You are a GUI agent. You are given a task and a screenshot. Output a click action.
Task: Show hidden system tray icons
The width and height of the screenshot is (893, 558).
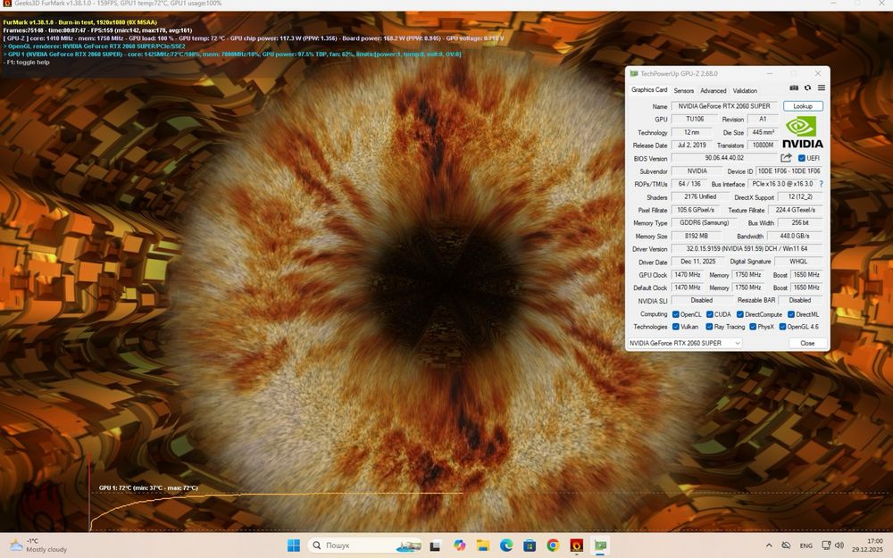[769, 546]
